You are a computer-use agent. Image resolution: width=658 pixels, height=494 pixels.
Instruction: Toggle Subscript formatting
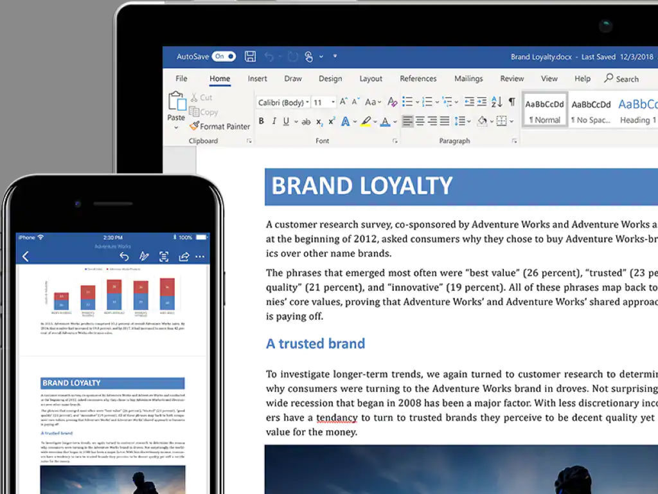coord(319,122)
